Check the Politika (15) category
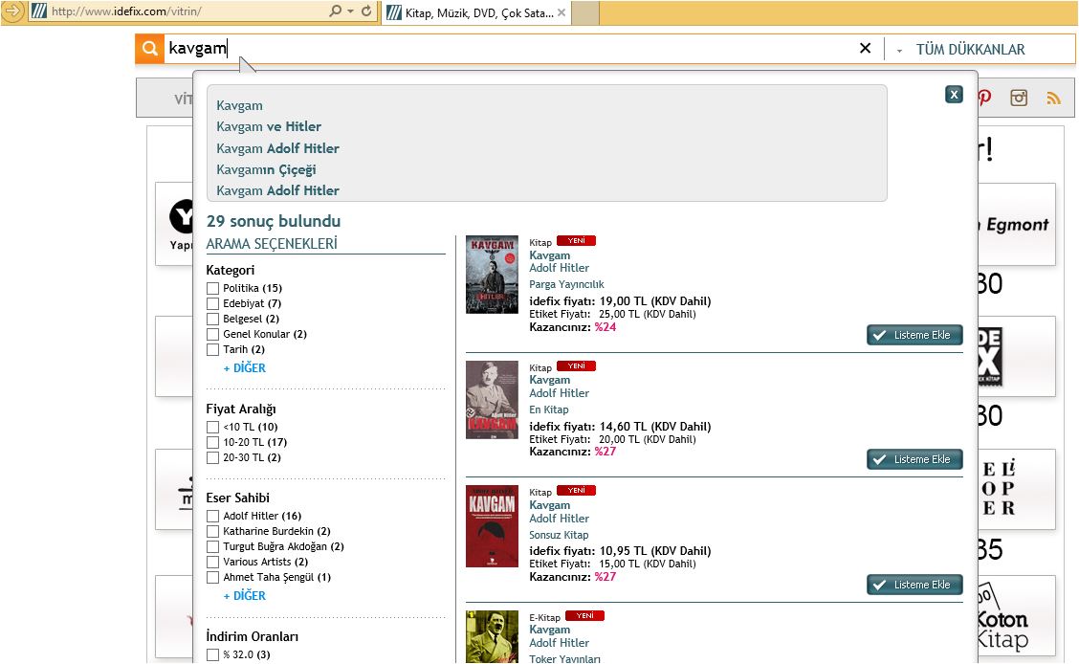Screen dimensions: 1079x664 point(213,288)
